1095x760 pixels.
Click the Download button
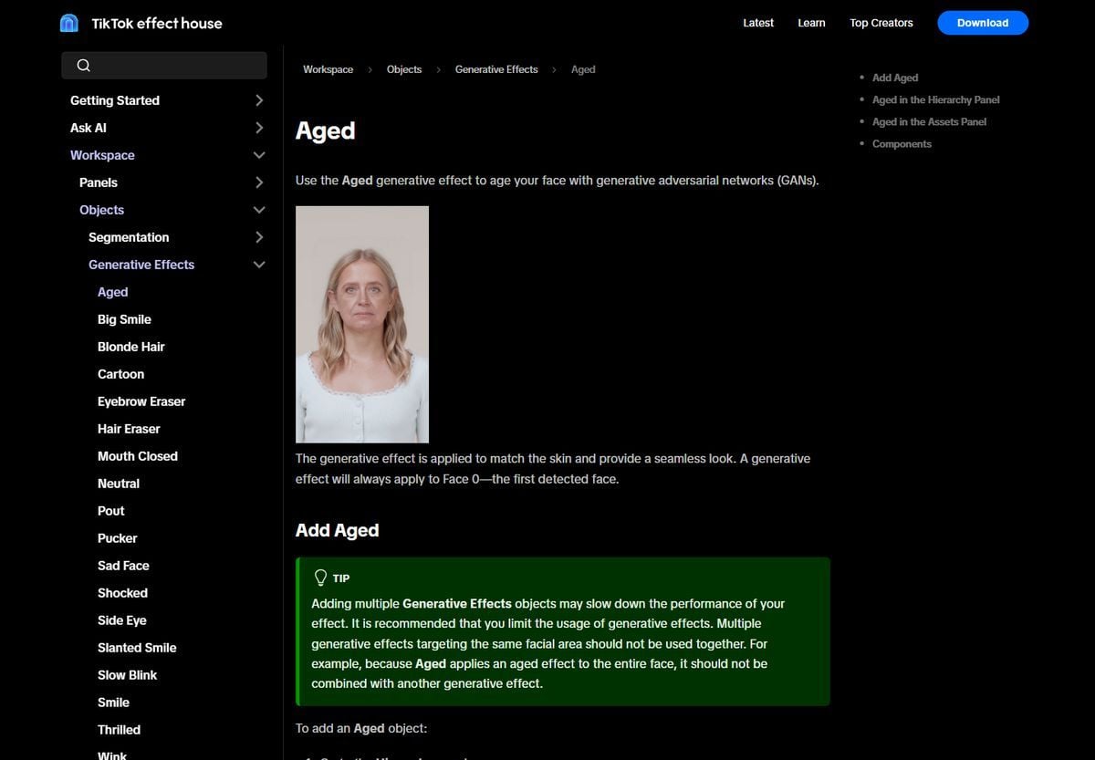(983, 23)
